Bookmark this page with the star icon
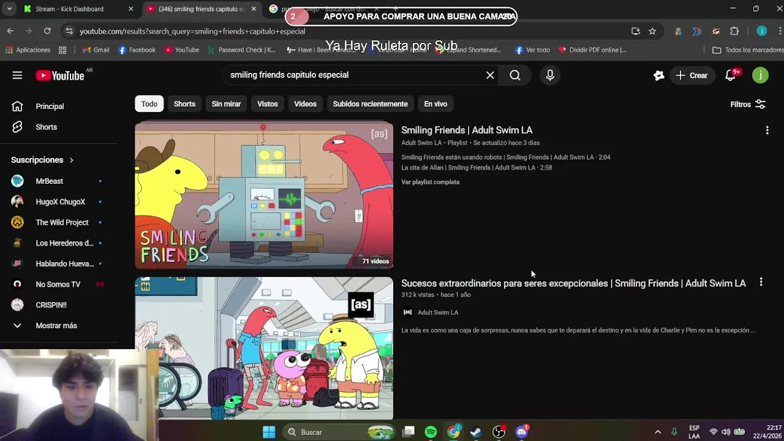The width and height of the screenshot is (784, 441). (652, 31)
